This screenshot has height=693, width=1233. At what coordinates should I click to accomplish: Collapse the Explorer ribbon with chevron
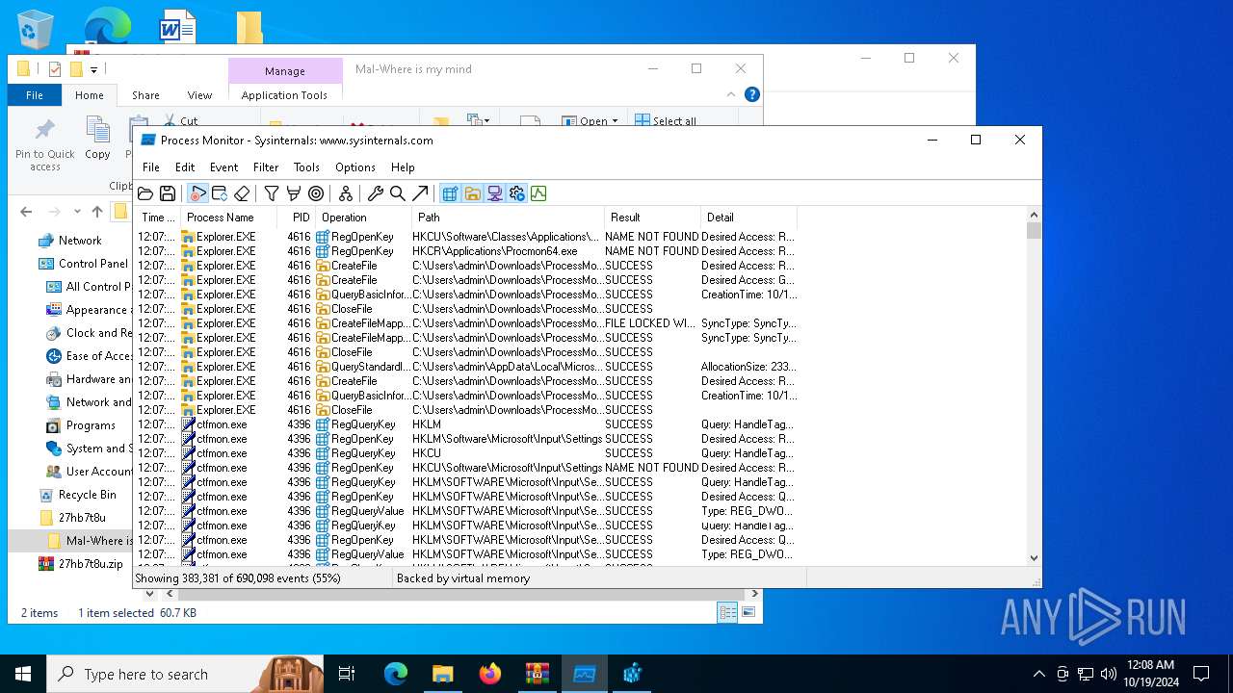point(731,94)
